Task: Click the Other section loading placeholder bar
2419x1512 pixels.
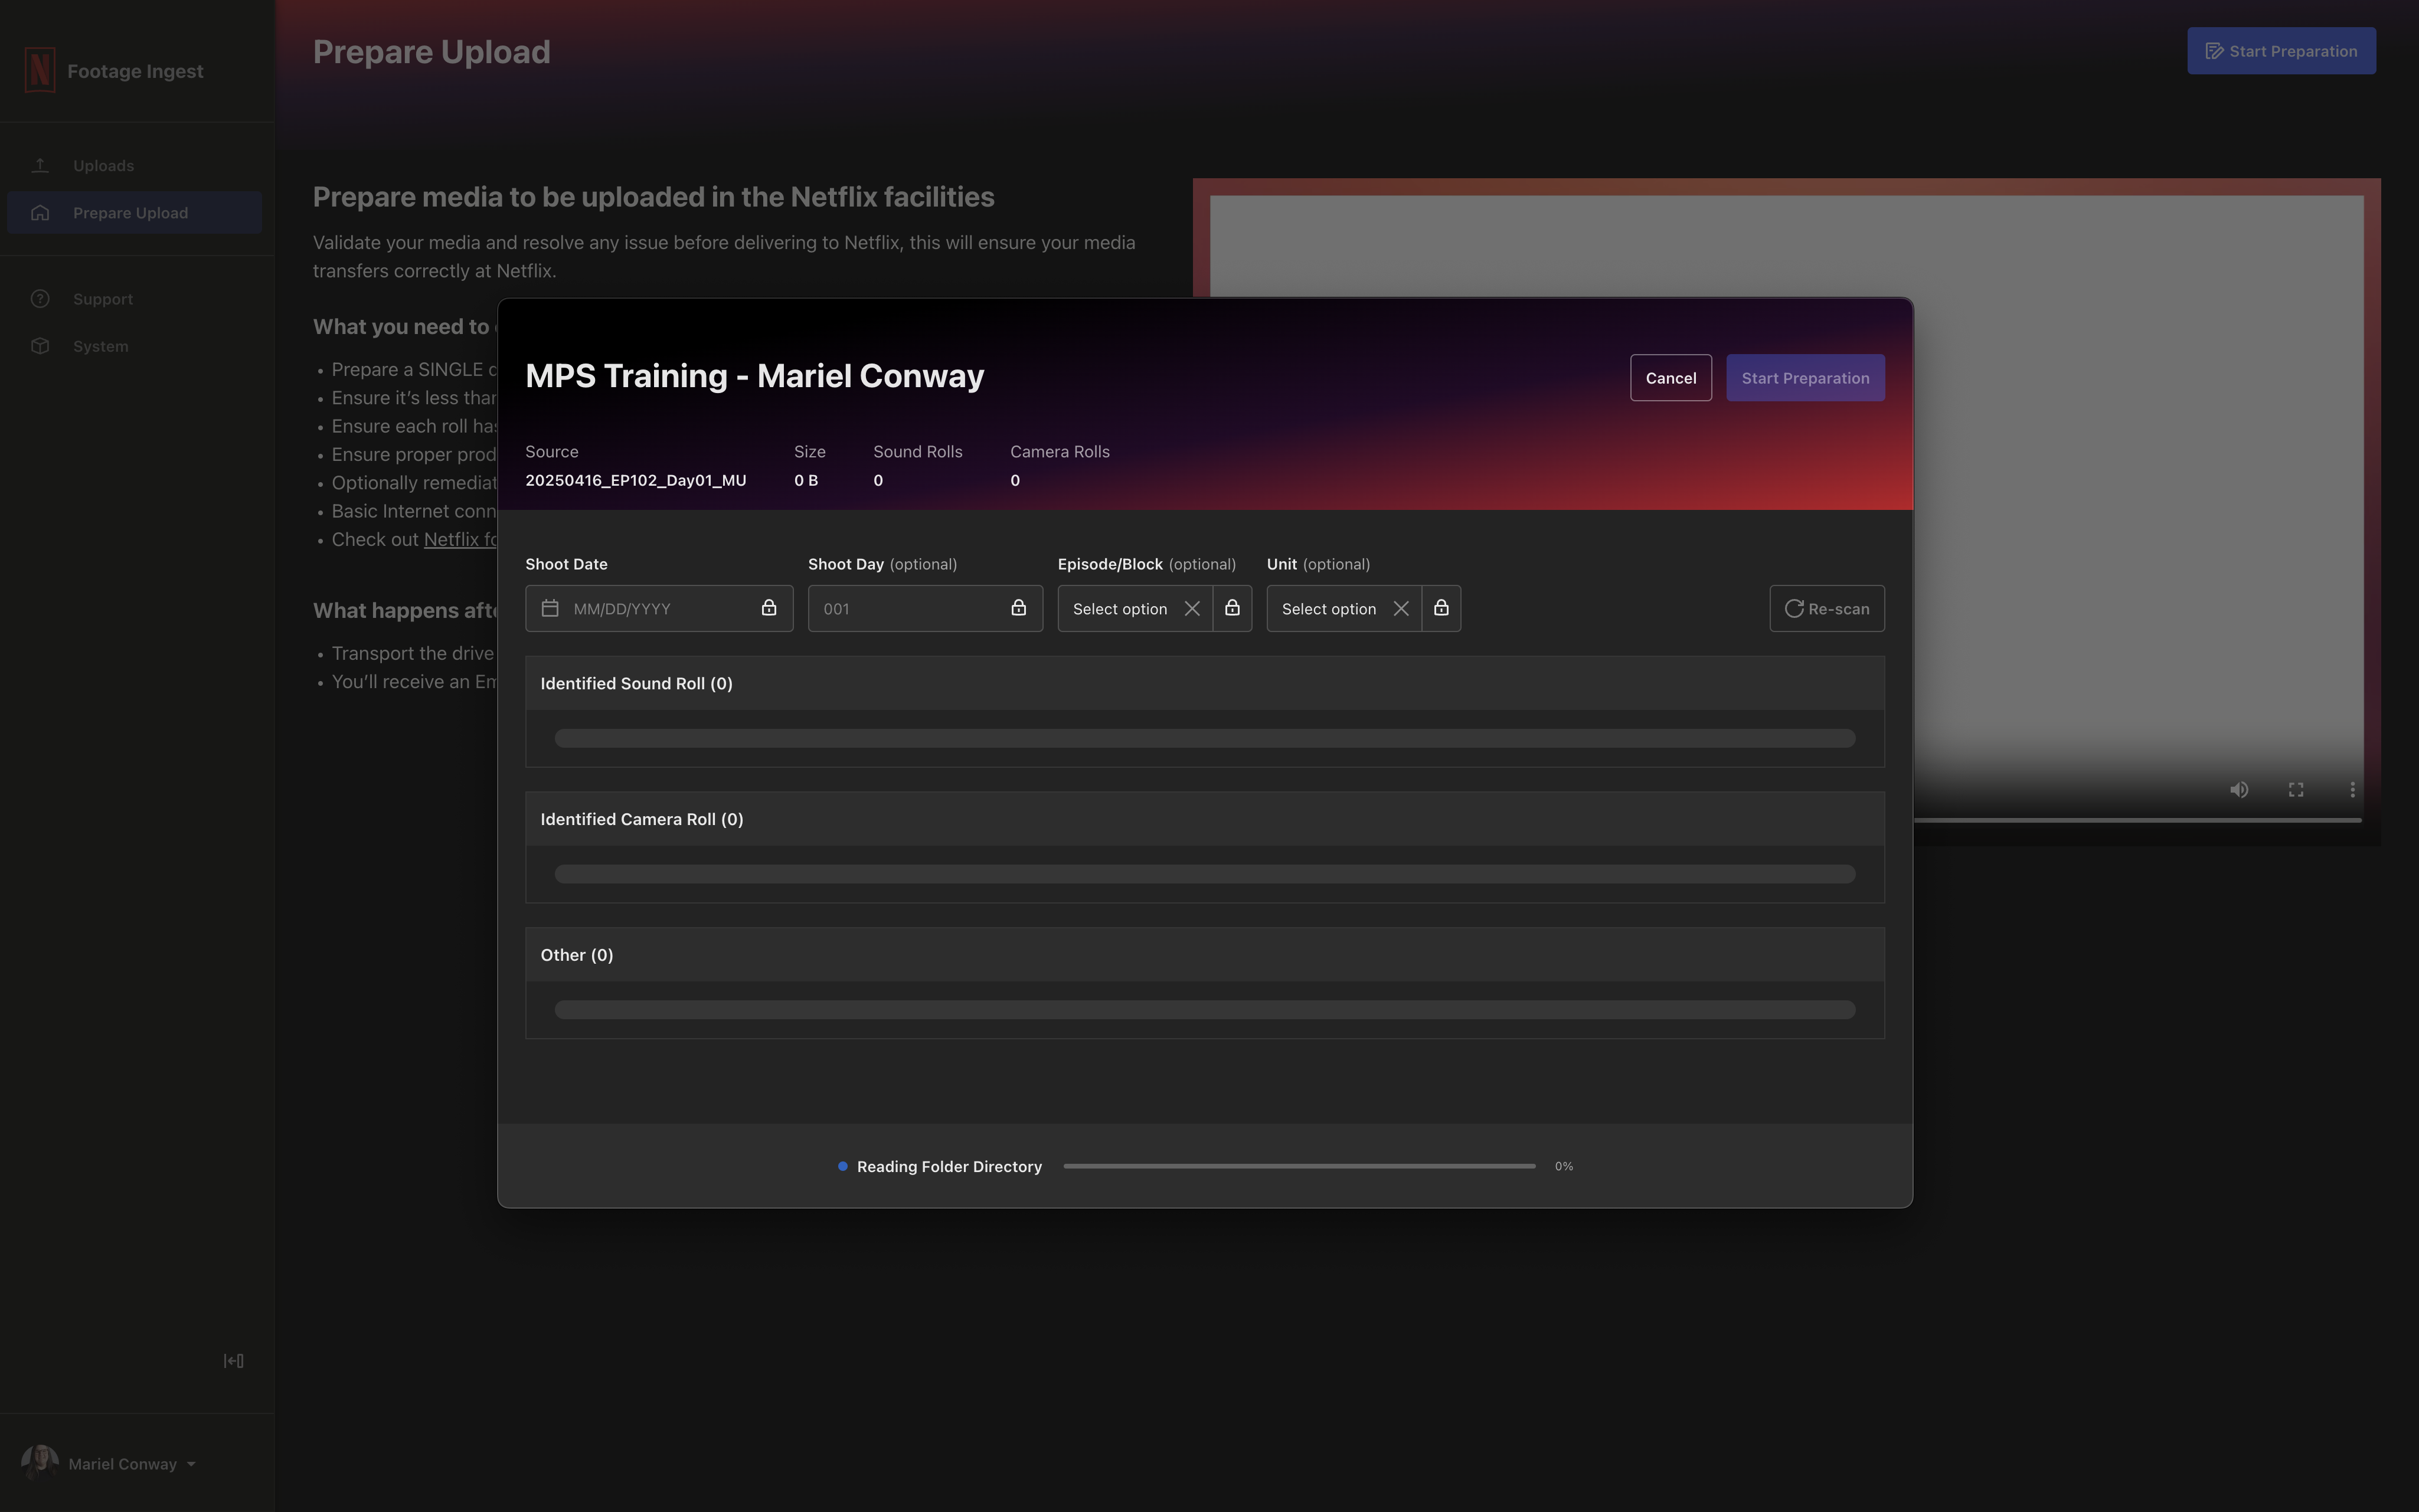Action: click(x=1205, y=1010)
